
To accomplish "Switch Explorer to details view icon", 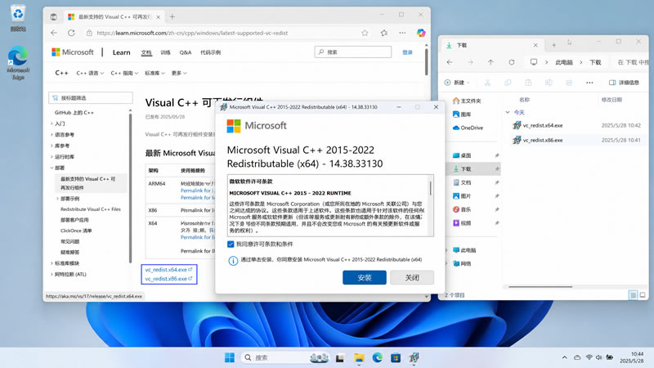I will 633,295.
